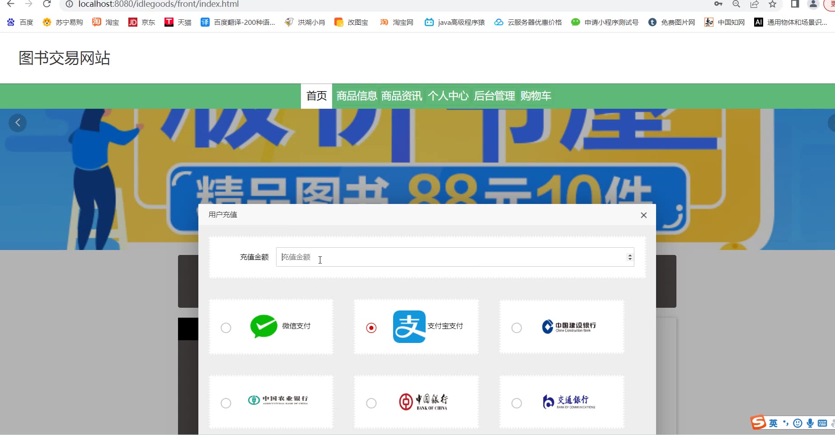Viewport: 835px width, 435px height.
Task: Click the Bank of Communications logo
Action: tap(569, 402)
